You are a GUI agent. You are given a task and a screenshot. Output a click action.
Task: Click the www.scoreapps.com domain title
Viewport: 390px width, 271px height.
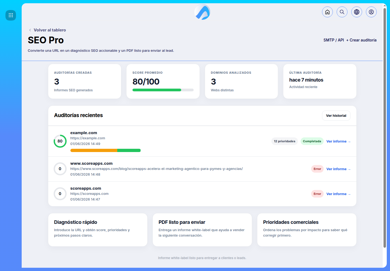(92, 163)
